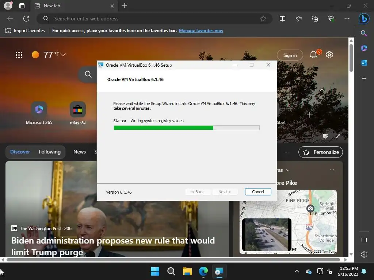Open the app launcher grid icon
Viewport: 374px width, 280px height.
point(19,55)
